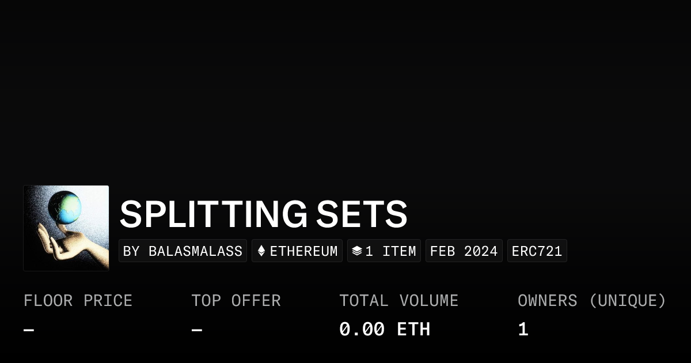
Task: Click the FLOOR PRICE label
Action: pyautogui.click(x=78, y=301)
